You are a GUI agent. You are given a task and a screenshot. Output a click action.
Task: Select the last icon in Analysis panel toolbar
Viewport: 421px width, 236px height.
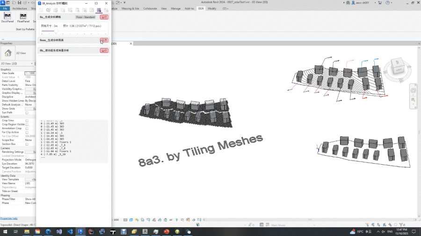pos(106,10)
